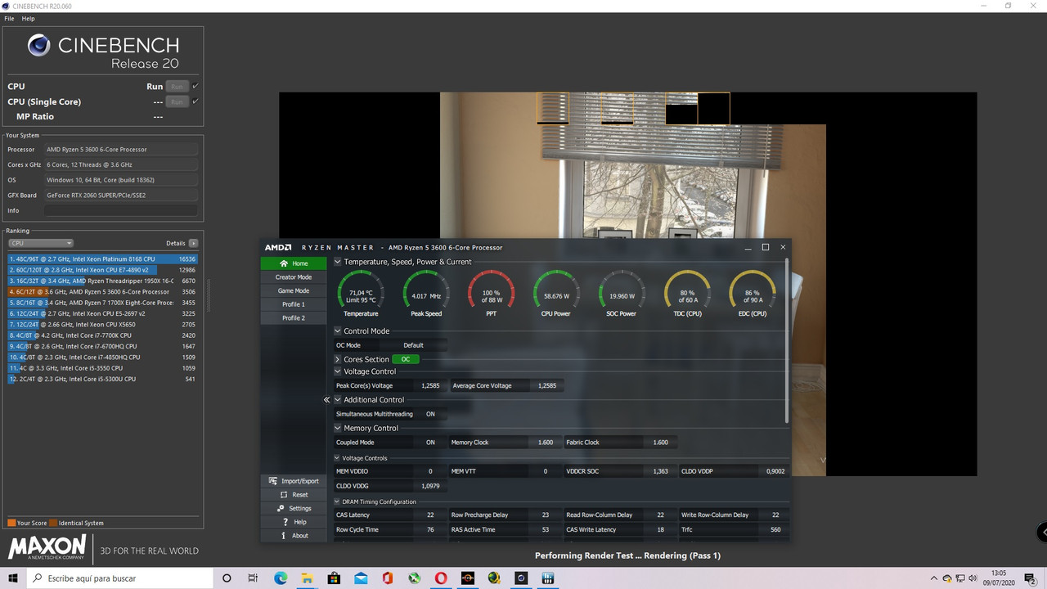
Task: Click the Reset icon in Ryzen Master
Action: point(284,495)
